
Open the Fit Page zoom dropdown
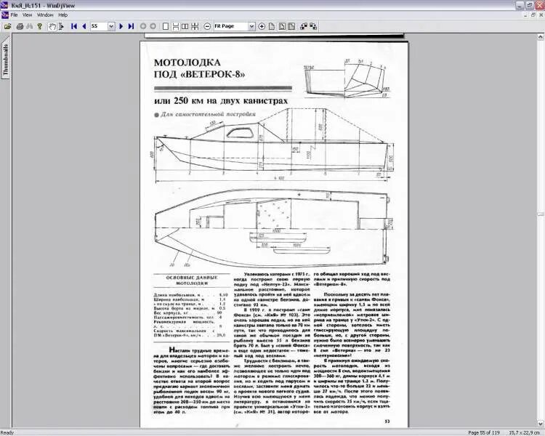251,26
